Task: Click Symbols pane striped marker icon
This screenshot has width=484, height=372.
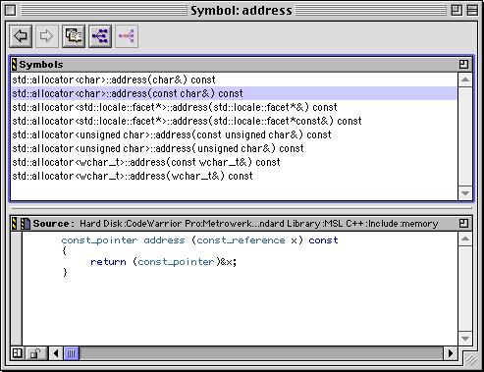Action: pos(14,64)
